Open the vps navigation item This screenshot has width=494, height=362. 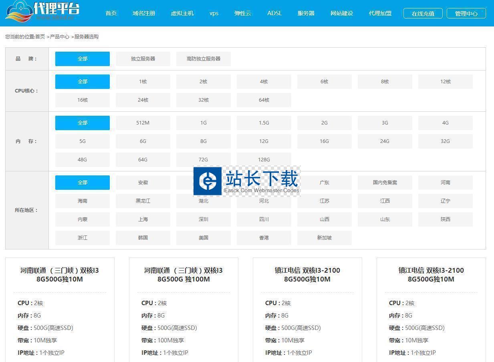pyautogui.click(x=214, y=13)
